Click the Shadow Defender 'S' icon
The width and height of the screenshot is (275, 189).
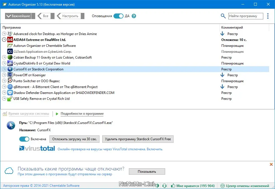(10, 93)
